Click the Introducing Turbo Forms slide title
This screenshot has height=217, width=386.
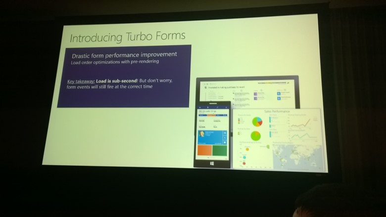point(127,37)
